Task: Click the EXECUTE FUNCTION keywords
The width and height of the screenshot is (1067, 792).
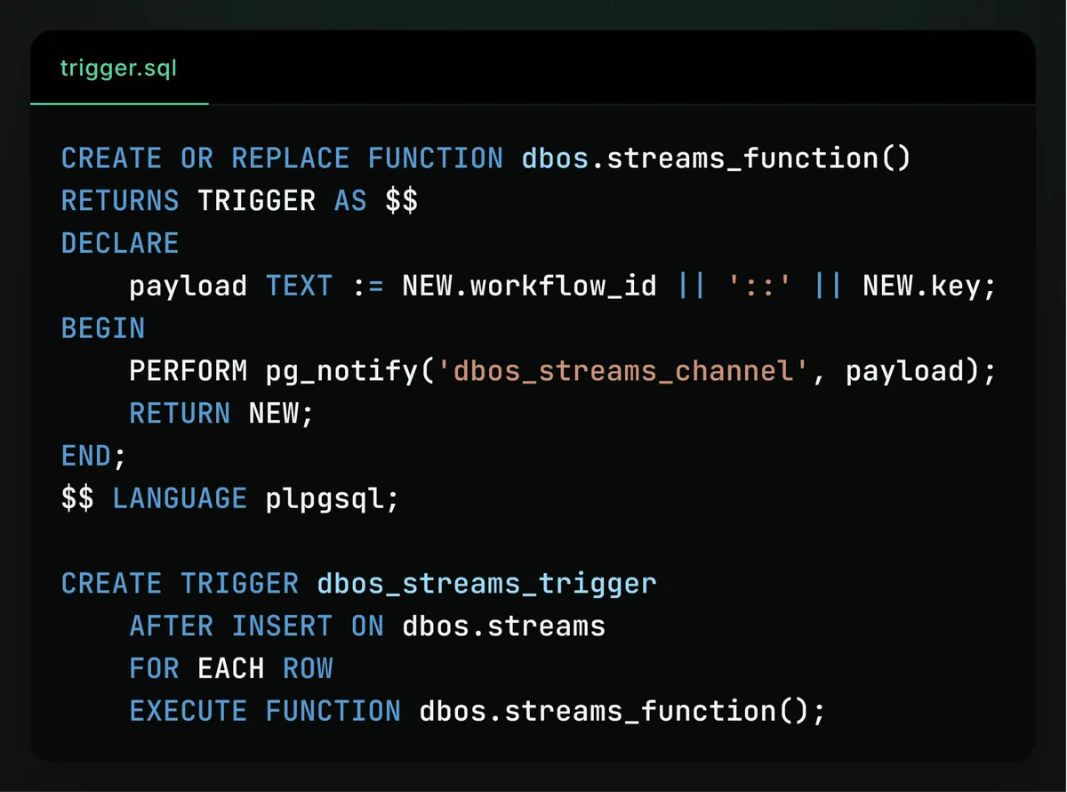Action: click(x=265, y=711)
